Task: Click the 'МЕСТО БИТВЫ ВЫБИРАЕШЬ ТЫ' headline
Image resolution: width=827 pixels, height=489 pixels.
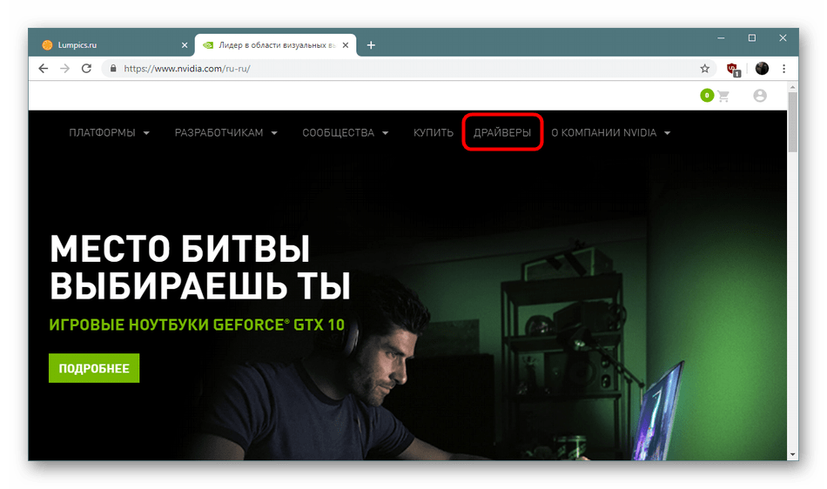Action: click(200, 266)
